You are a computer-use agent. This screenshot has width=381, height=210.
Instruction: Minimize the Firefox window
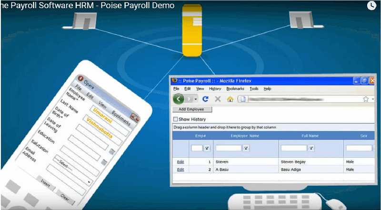tap(356, 81)
